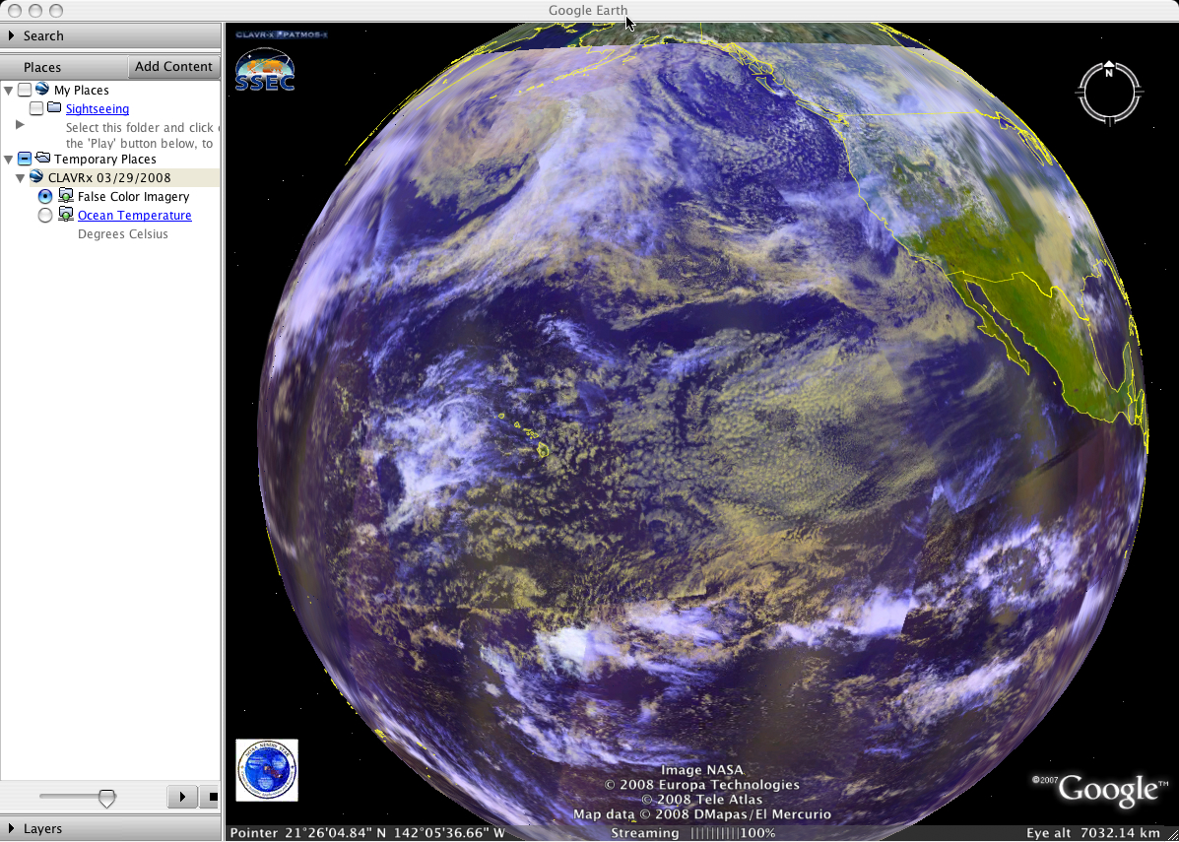The height and width of the screenshot is (842, 1179).
Task: Click the Degrees Celsius description text
Action: [x=122, y=233]
